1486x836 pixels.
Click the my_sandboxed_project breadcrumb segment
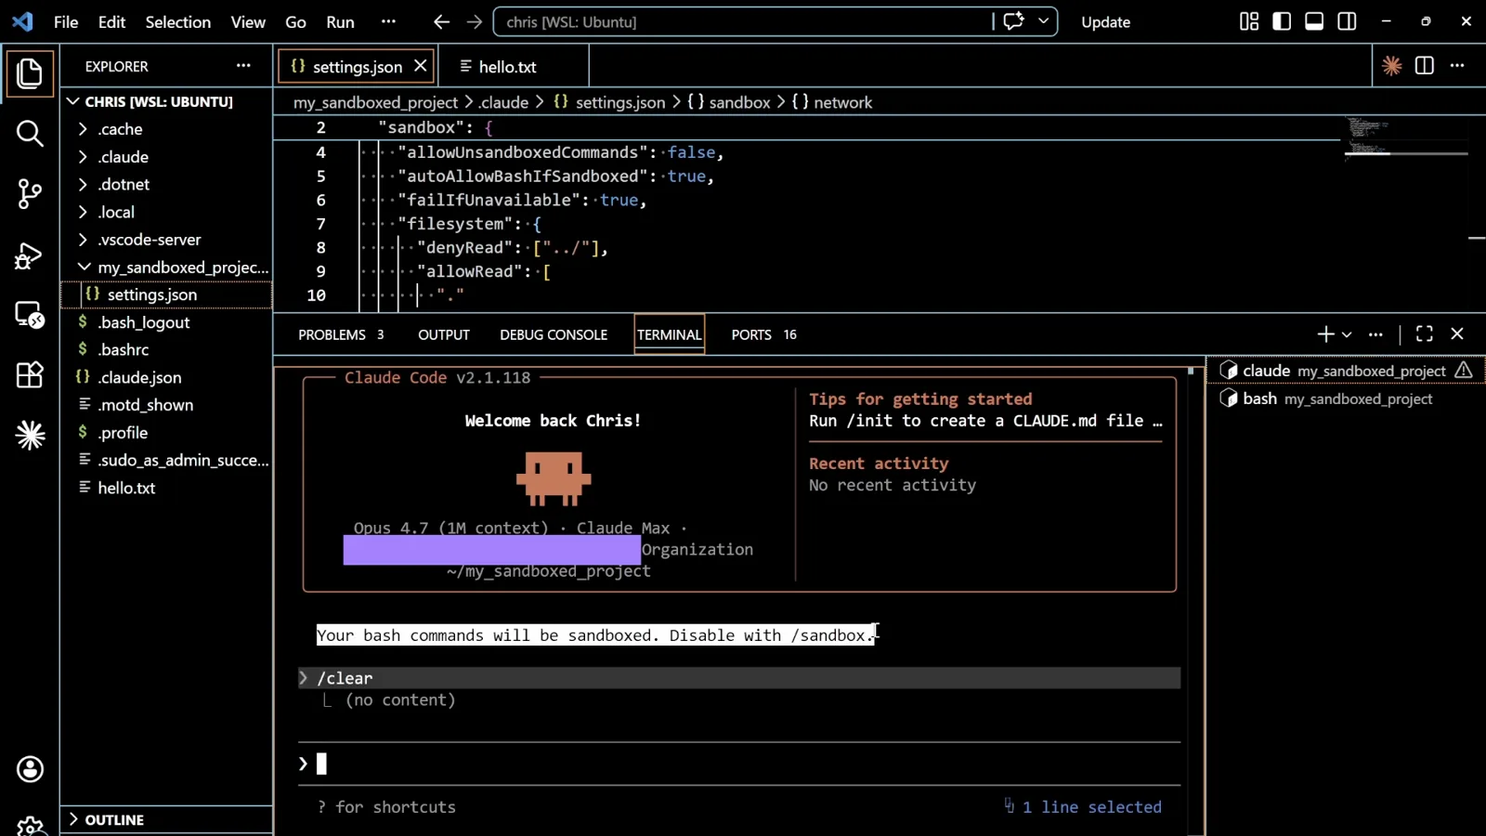pos(375,102)
